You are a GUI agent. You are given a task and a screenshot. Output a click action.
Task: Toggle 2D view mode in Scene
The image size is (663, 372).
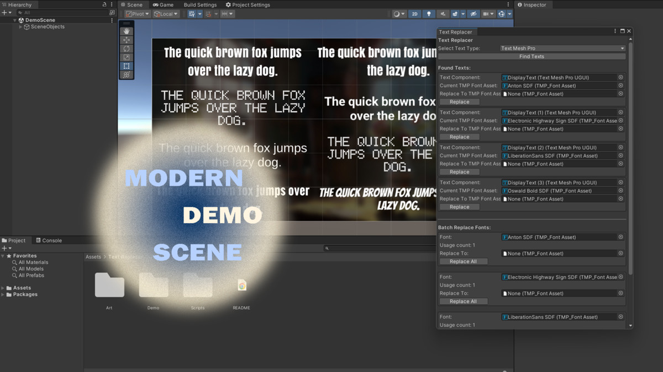[414, 14]
